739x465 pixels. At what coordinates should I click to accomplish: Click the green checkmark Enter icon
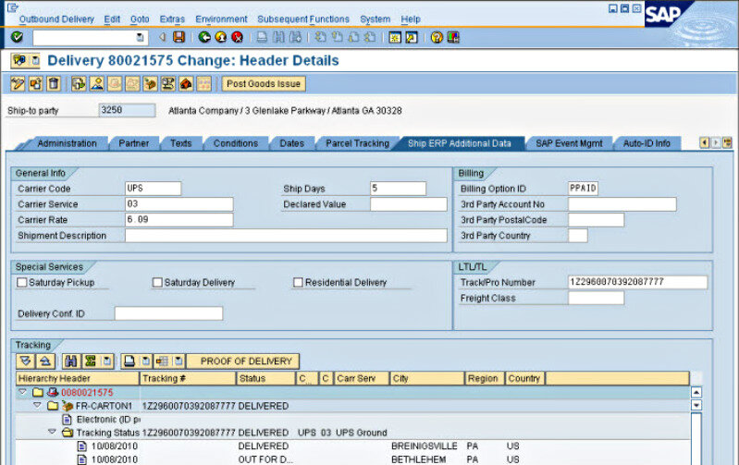tap(17, 37)
